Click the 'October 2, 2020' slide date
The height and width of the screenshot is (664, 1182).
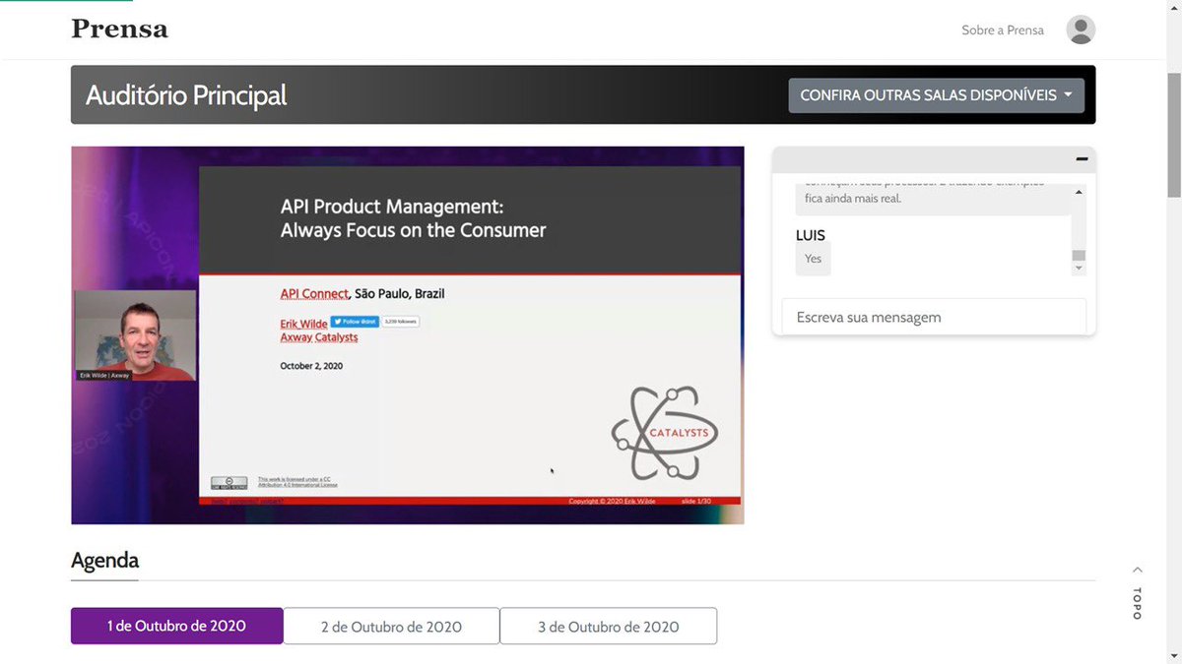pos(311,366)
